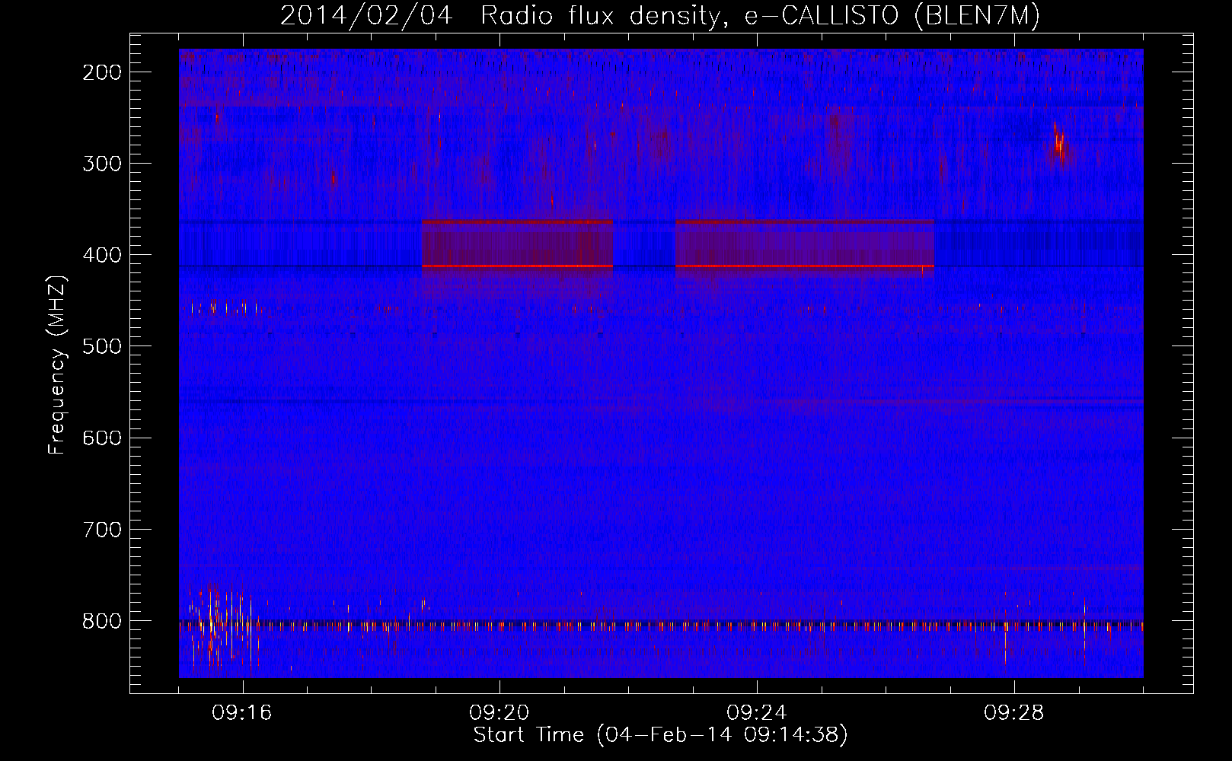
Task: Click the '09:16' time axis label
Action: (x=242, y=713)
